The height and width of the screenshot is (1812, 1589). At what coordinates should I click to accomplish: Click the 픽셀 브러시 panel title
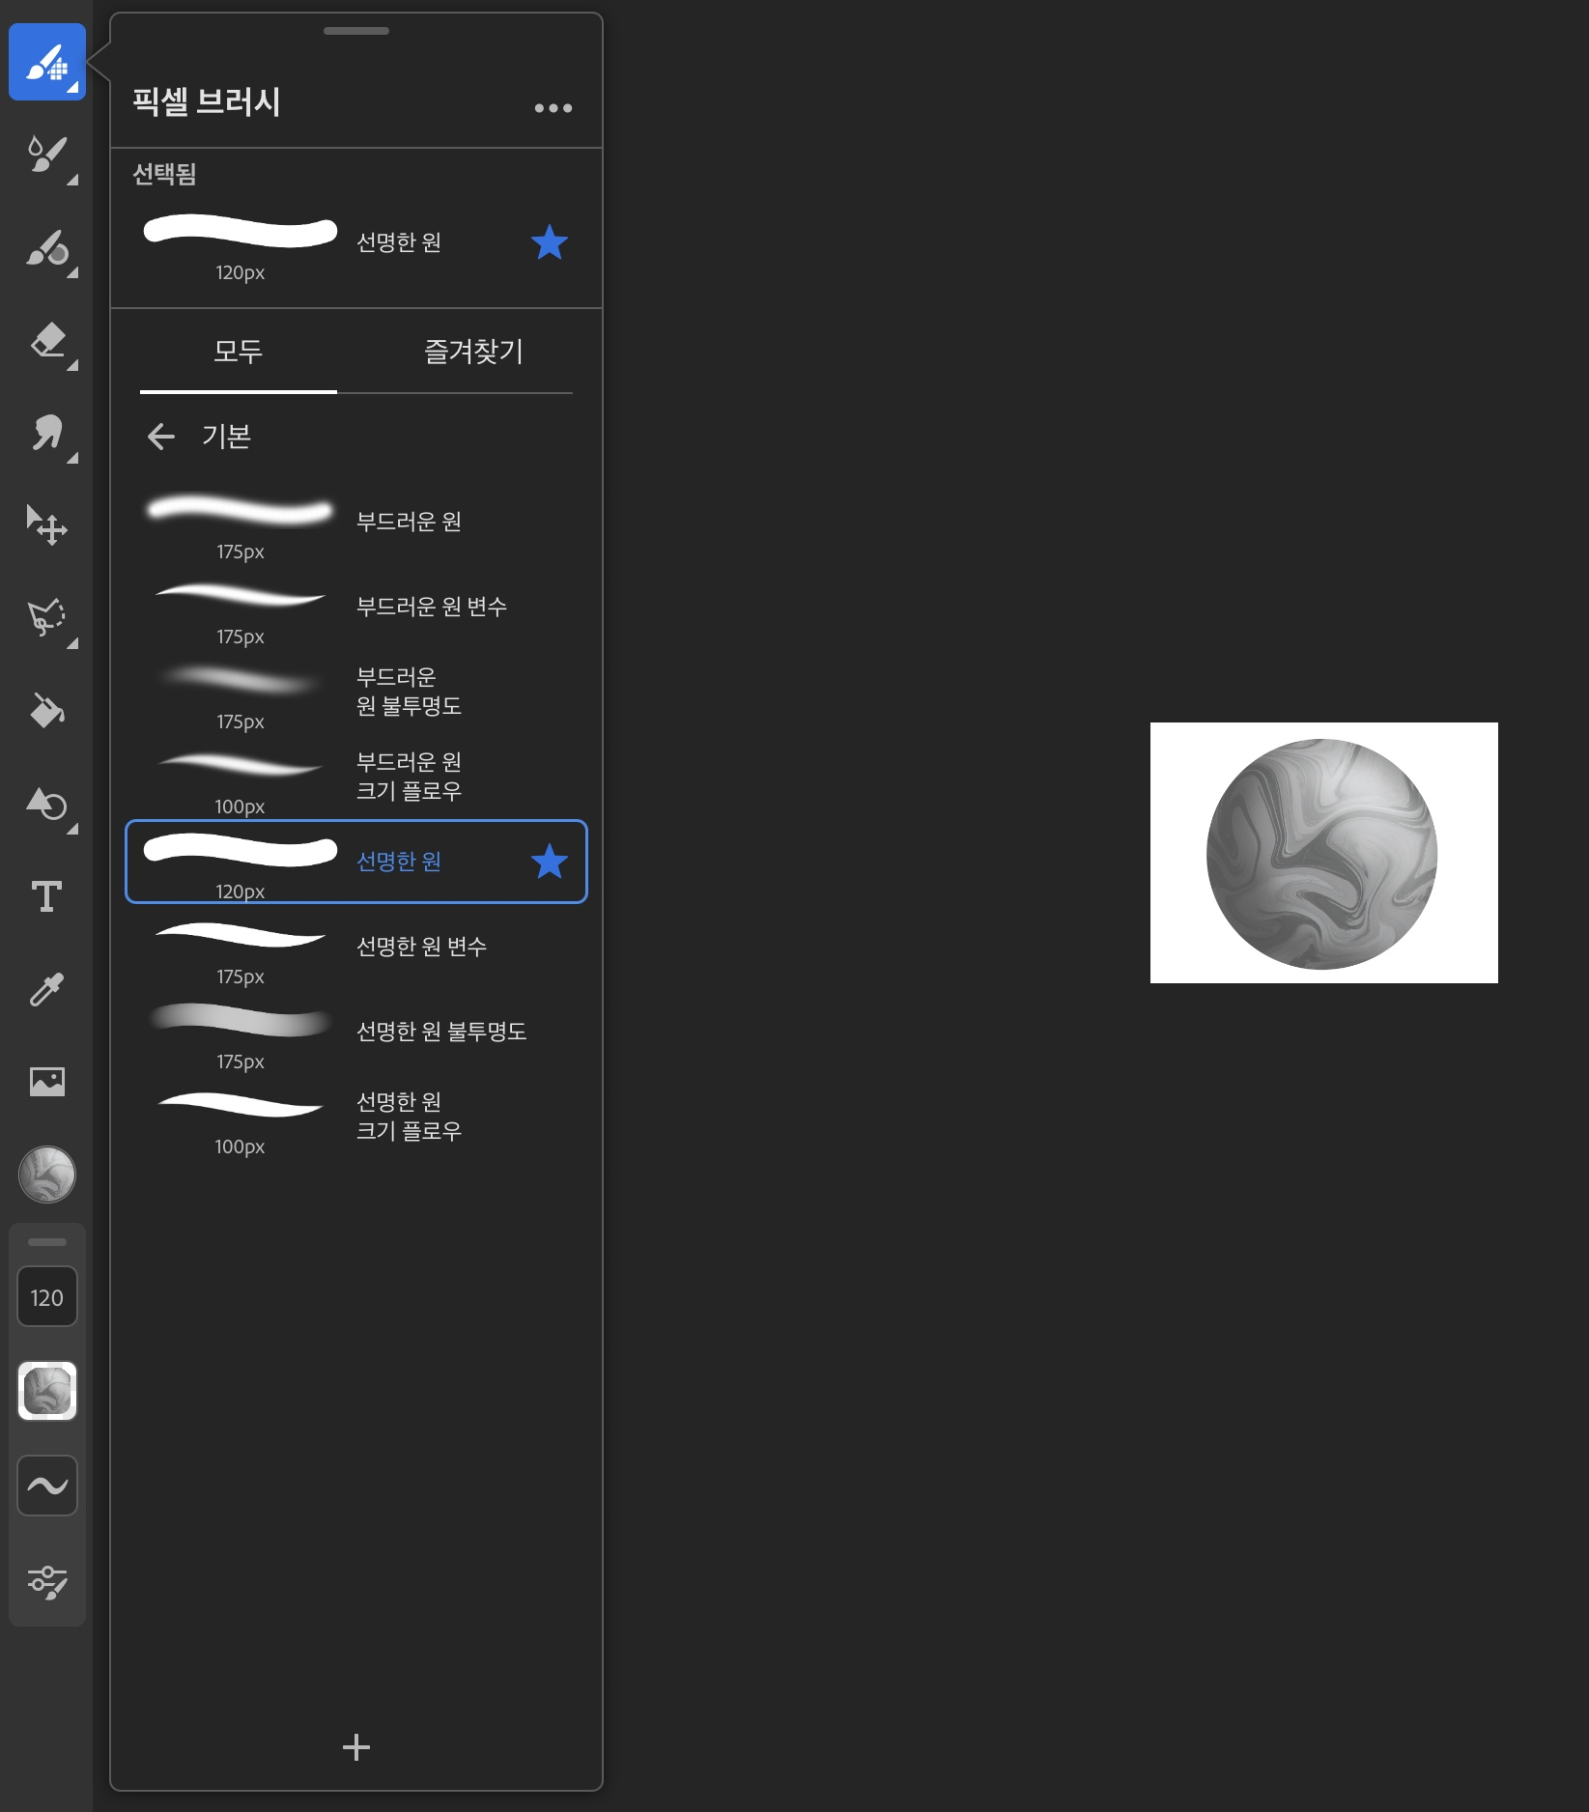coord(207,102)
